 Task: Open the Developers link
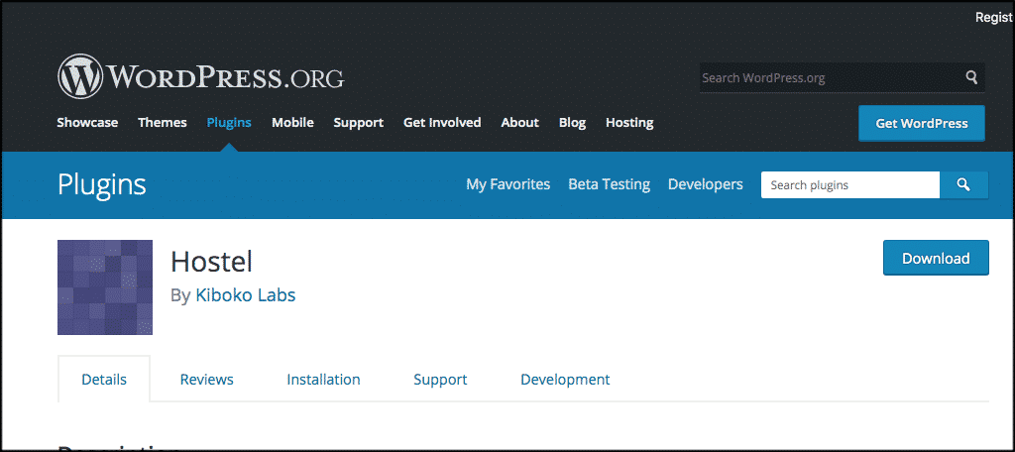coord(706,184)
